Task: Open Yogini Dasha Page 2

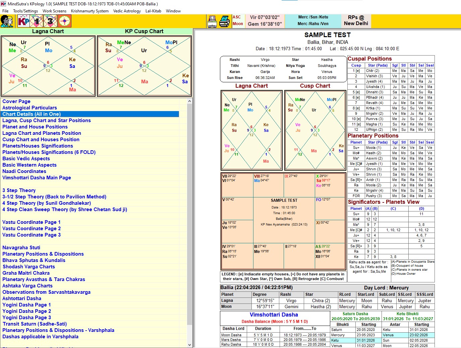Action: tap(26, 311)
